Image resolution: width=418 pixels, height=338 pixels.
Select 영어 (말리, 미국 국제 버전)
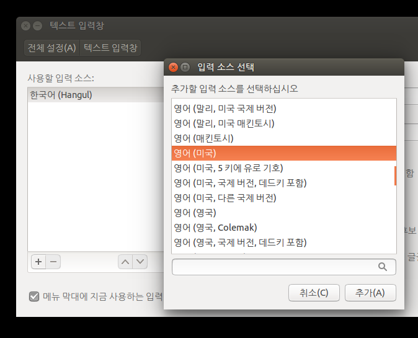point(284,109)
